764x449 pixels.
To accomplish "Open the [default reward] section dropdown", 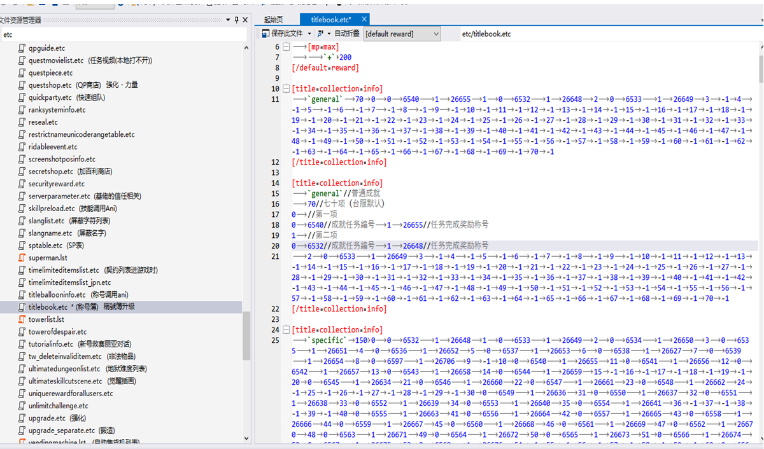I will click(435, 34).
